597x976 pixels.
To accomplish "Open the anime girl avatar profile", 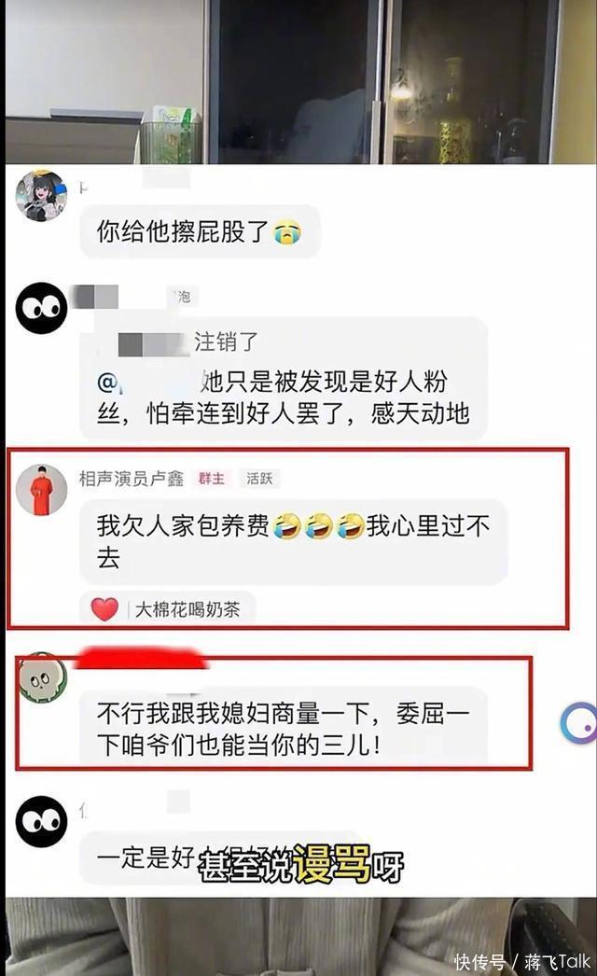I will click(x=41, y=195).
